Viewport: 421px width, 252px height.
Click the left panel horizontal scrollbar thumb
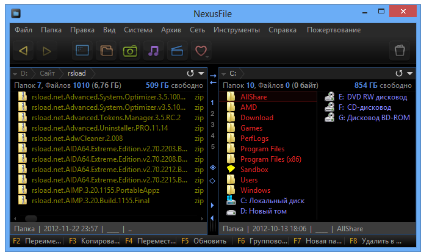(x=31, y=218)
